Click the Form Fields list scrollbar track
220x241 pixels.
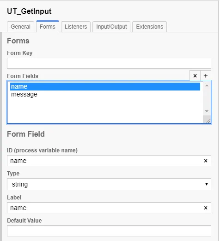point(207,98)
